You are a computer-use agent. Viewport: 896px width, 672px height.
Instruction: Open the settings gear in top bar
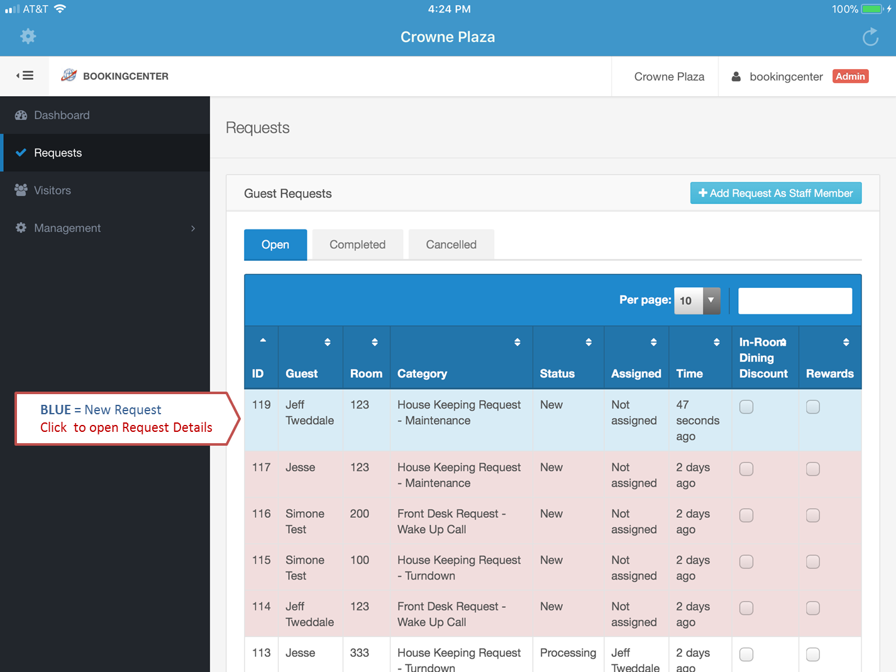pos(28,36)
